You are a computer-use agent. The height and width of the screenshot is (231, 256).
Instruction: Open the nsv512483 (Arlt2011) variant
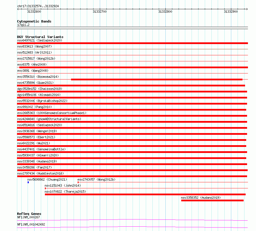pyautogui.click(x=35, y=52)
